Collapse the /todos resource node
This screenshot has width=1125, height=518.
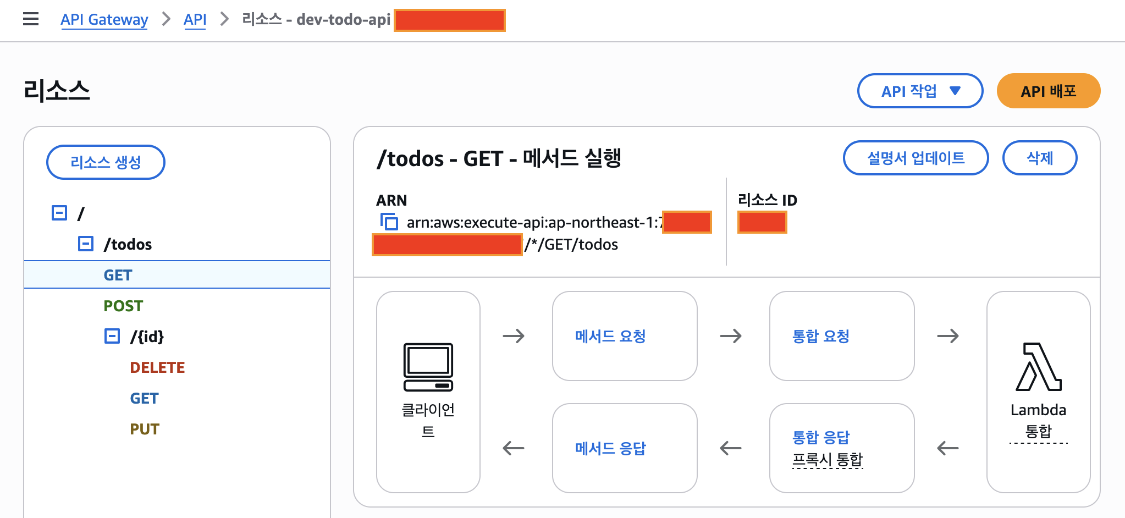[x=86, y=244]
